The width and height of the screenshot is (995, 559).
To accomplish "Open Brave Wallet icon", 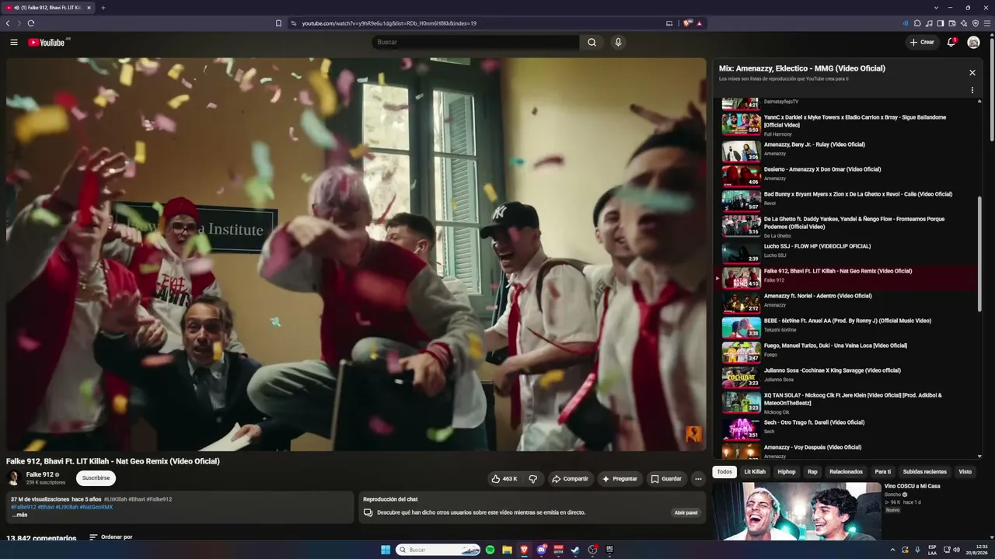I will pyautogui.click(x=952, y=23).
